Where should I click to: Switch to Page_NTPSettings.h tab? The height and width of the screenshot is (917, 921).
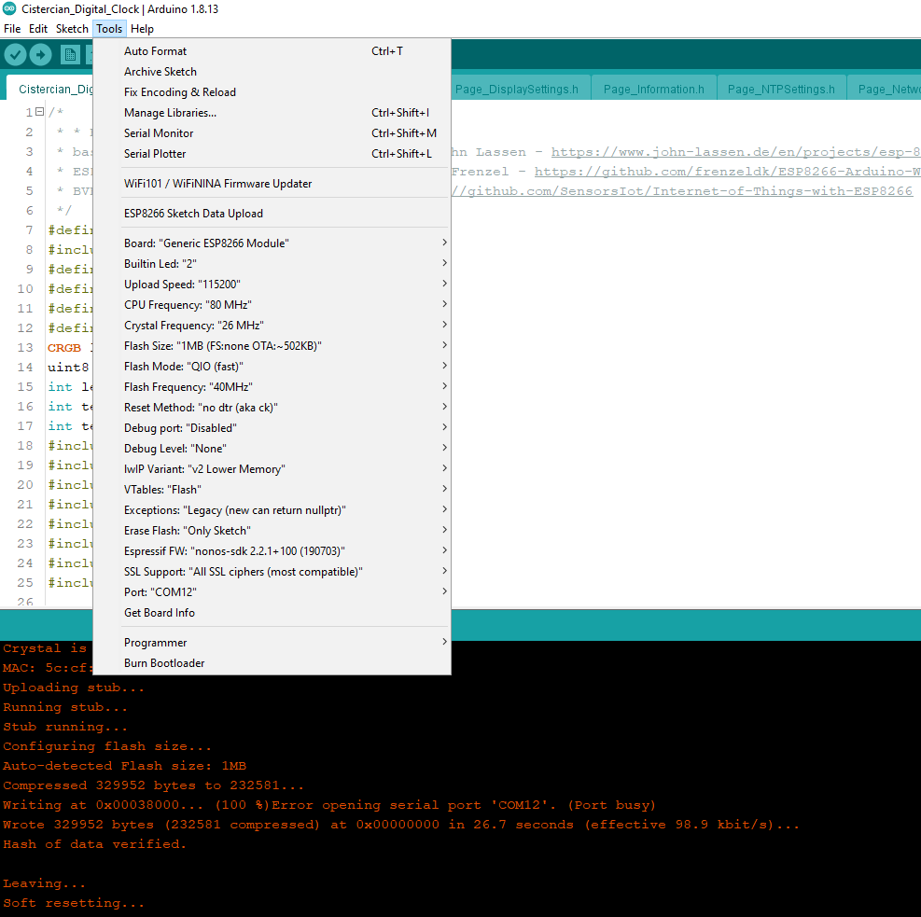point(781,90)
